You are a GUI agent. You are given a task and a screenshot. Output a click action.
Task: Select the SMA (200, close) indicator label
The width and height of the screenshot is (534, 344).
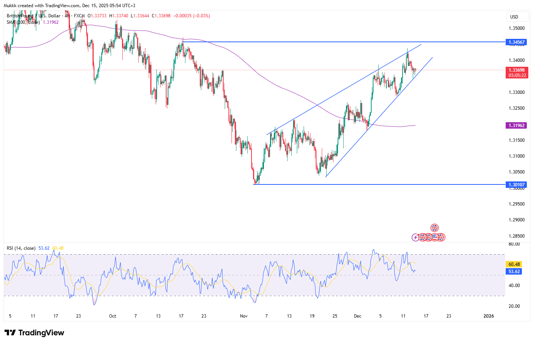tap(23, 22)
